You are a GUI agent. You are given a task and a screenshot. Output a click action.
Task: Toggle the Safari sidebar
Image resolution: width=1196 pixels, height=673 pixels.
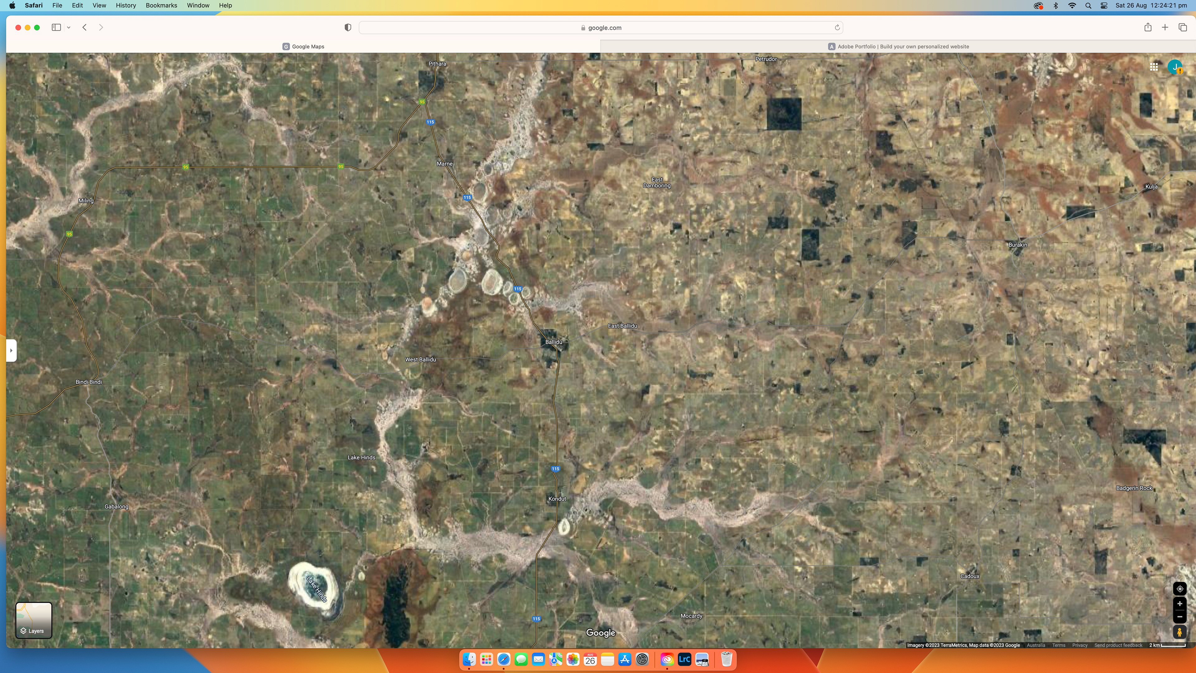56,27
